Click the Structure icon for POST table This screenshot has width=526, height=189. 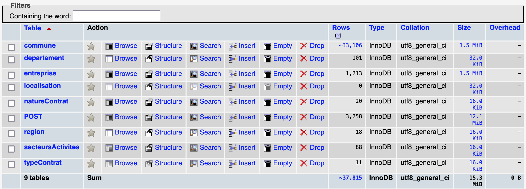click(x=149, y=118)
